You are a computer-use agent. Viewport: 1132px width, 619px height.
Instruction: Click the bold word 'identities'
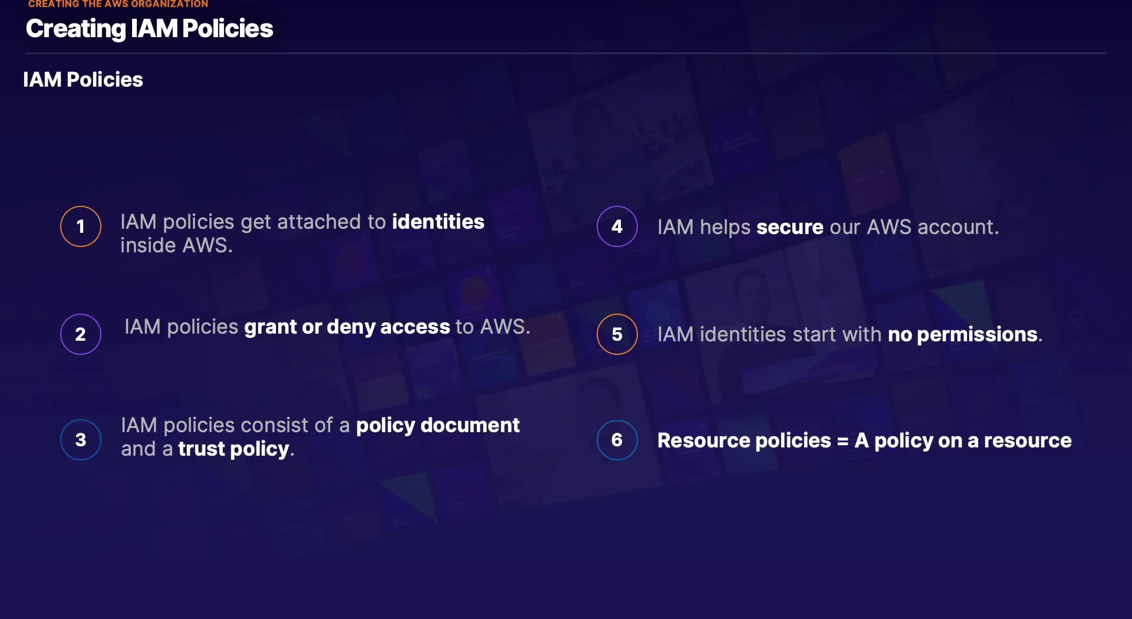(438, 222)
